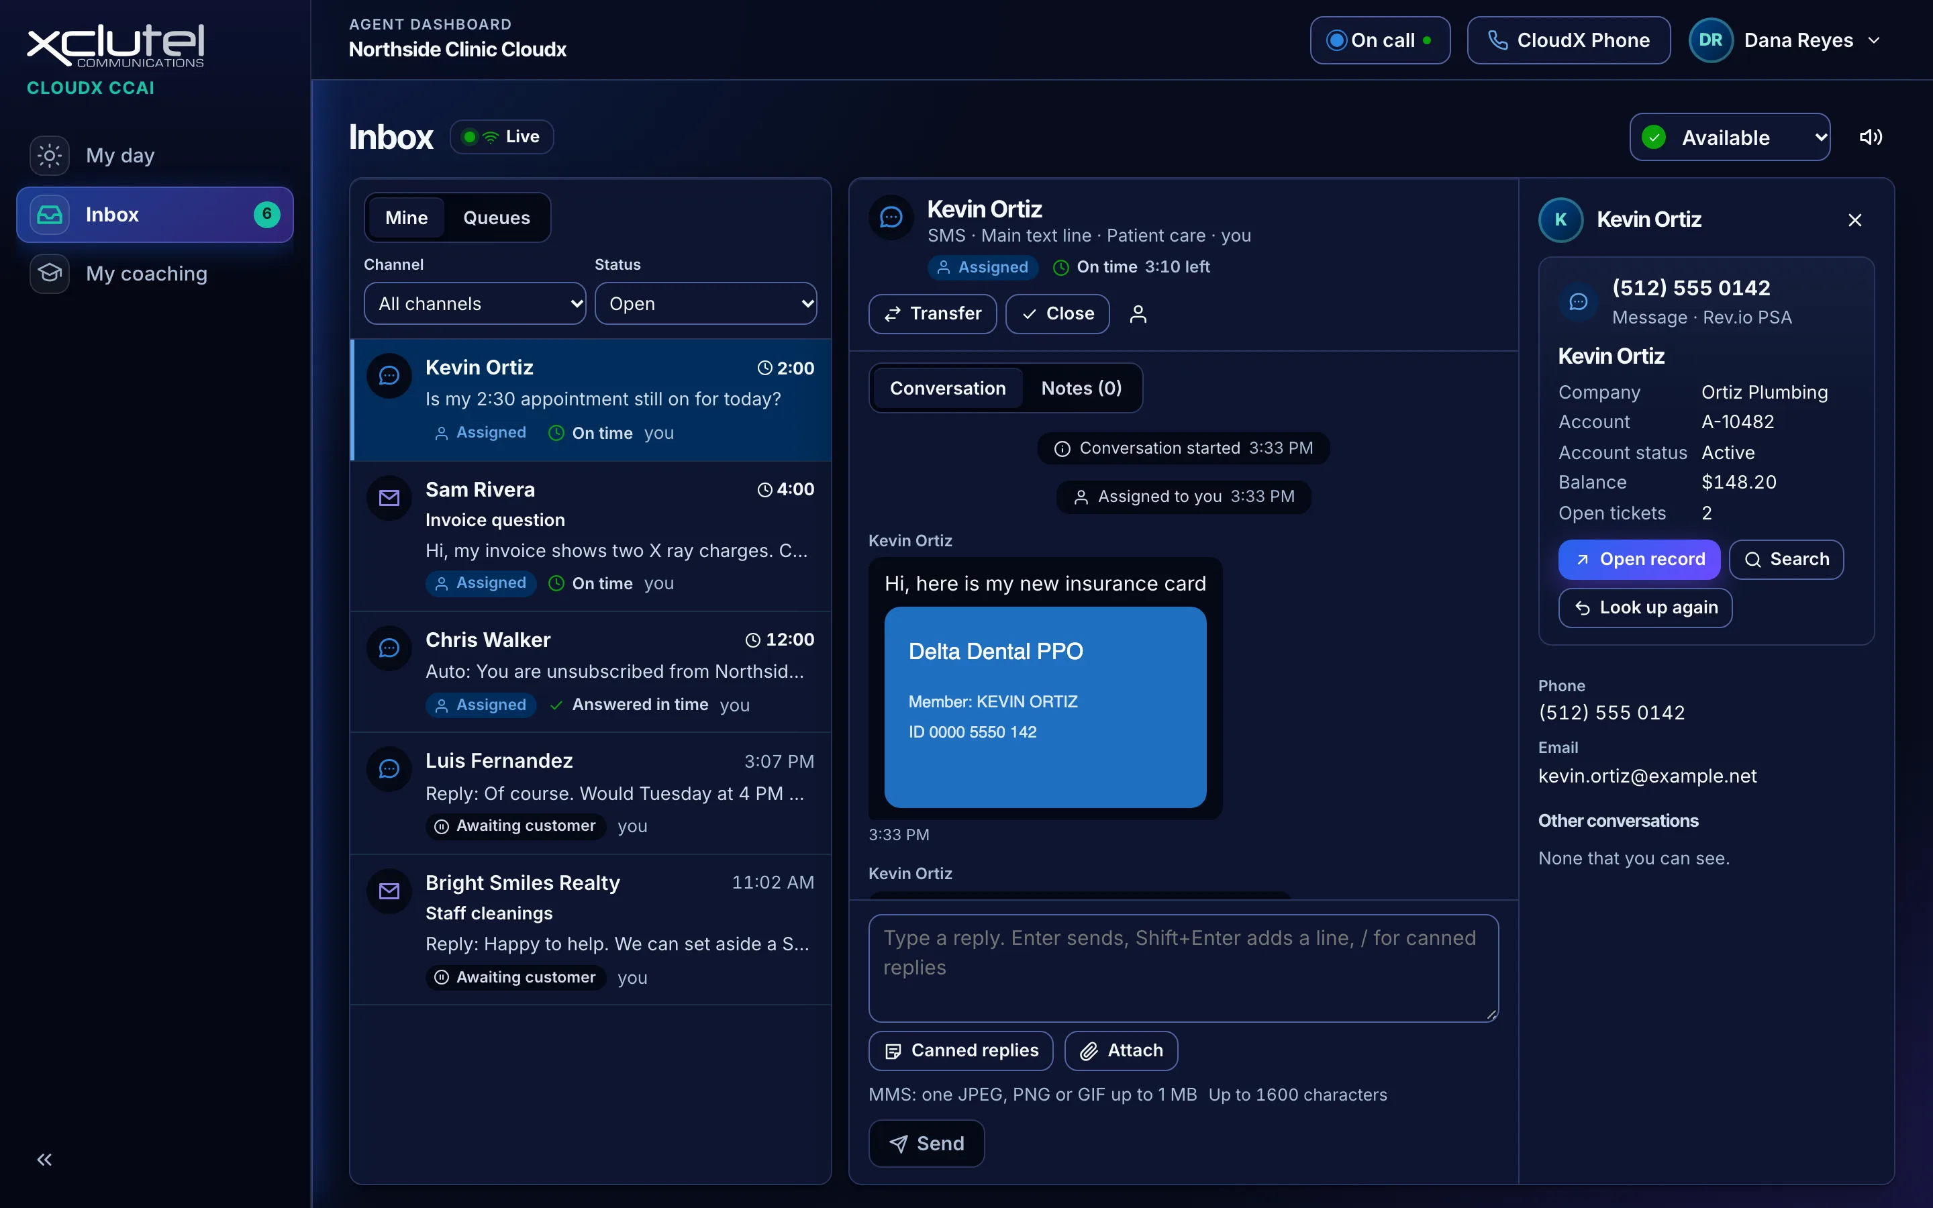Click the reply message text box
This screenshot has width=1933, height=1208.
click(x=1183, y=968)
